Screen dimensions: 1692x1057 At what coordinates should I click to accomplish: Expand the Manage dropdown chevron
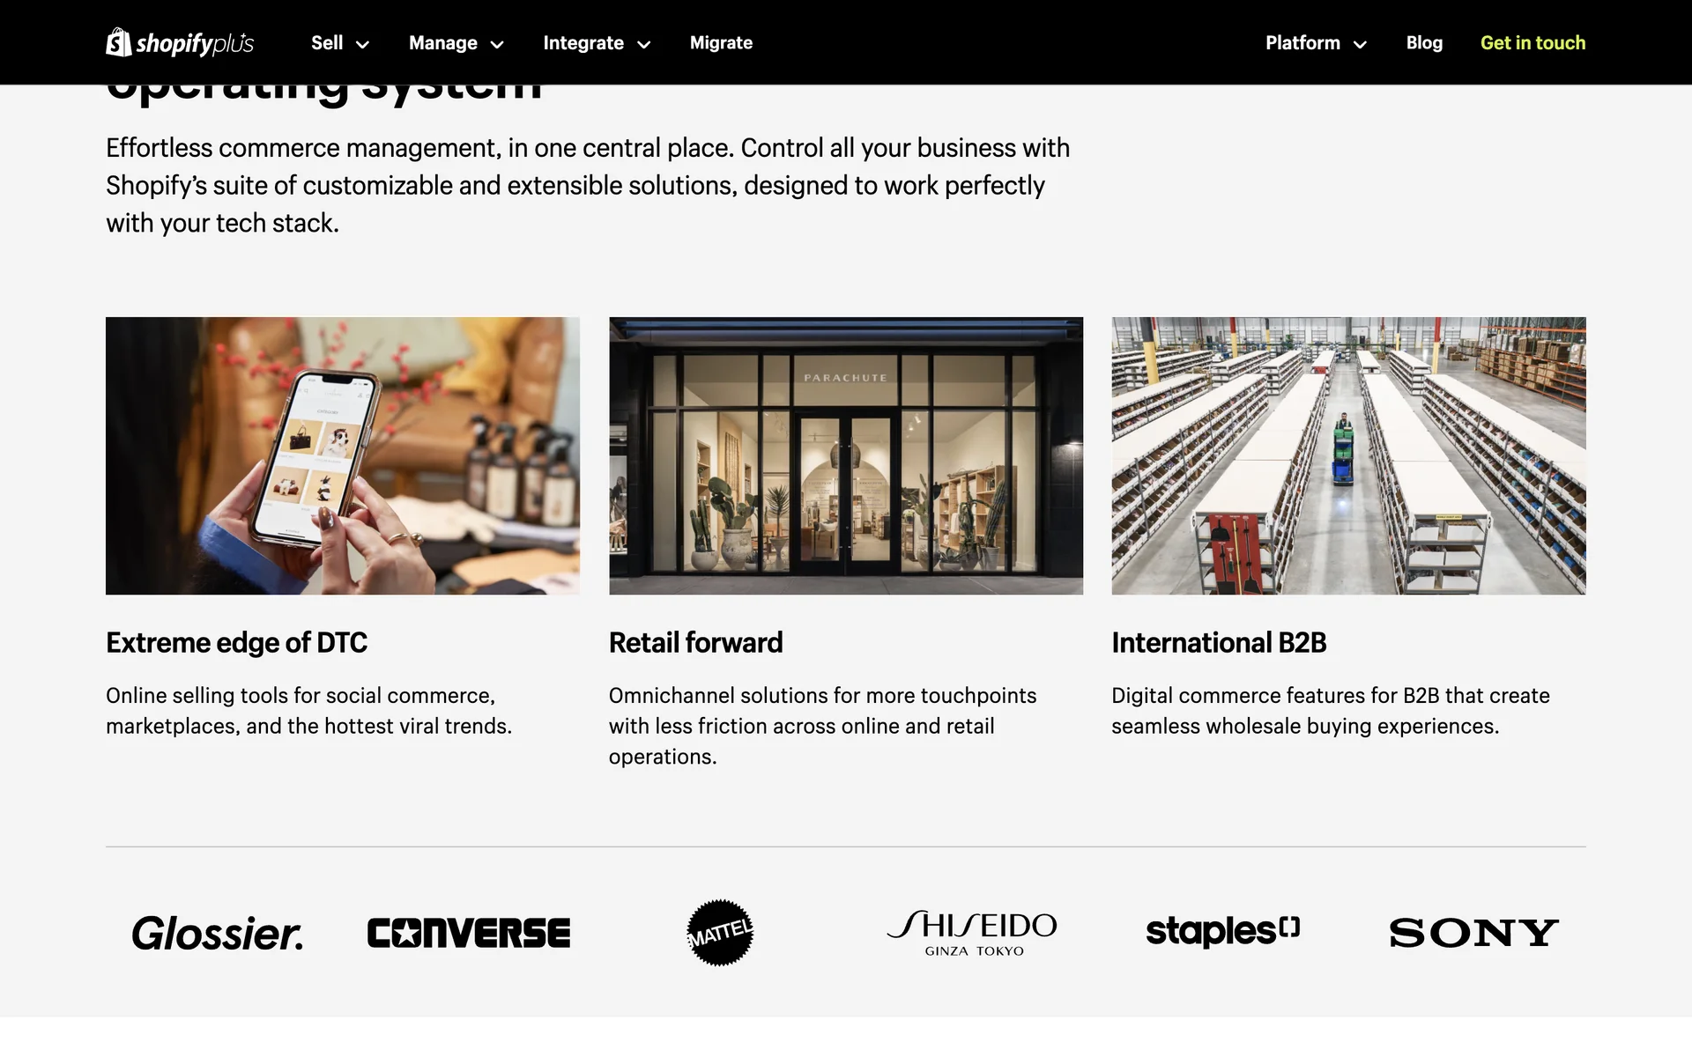pyautogui.click(x=497, y=44)
